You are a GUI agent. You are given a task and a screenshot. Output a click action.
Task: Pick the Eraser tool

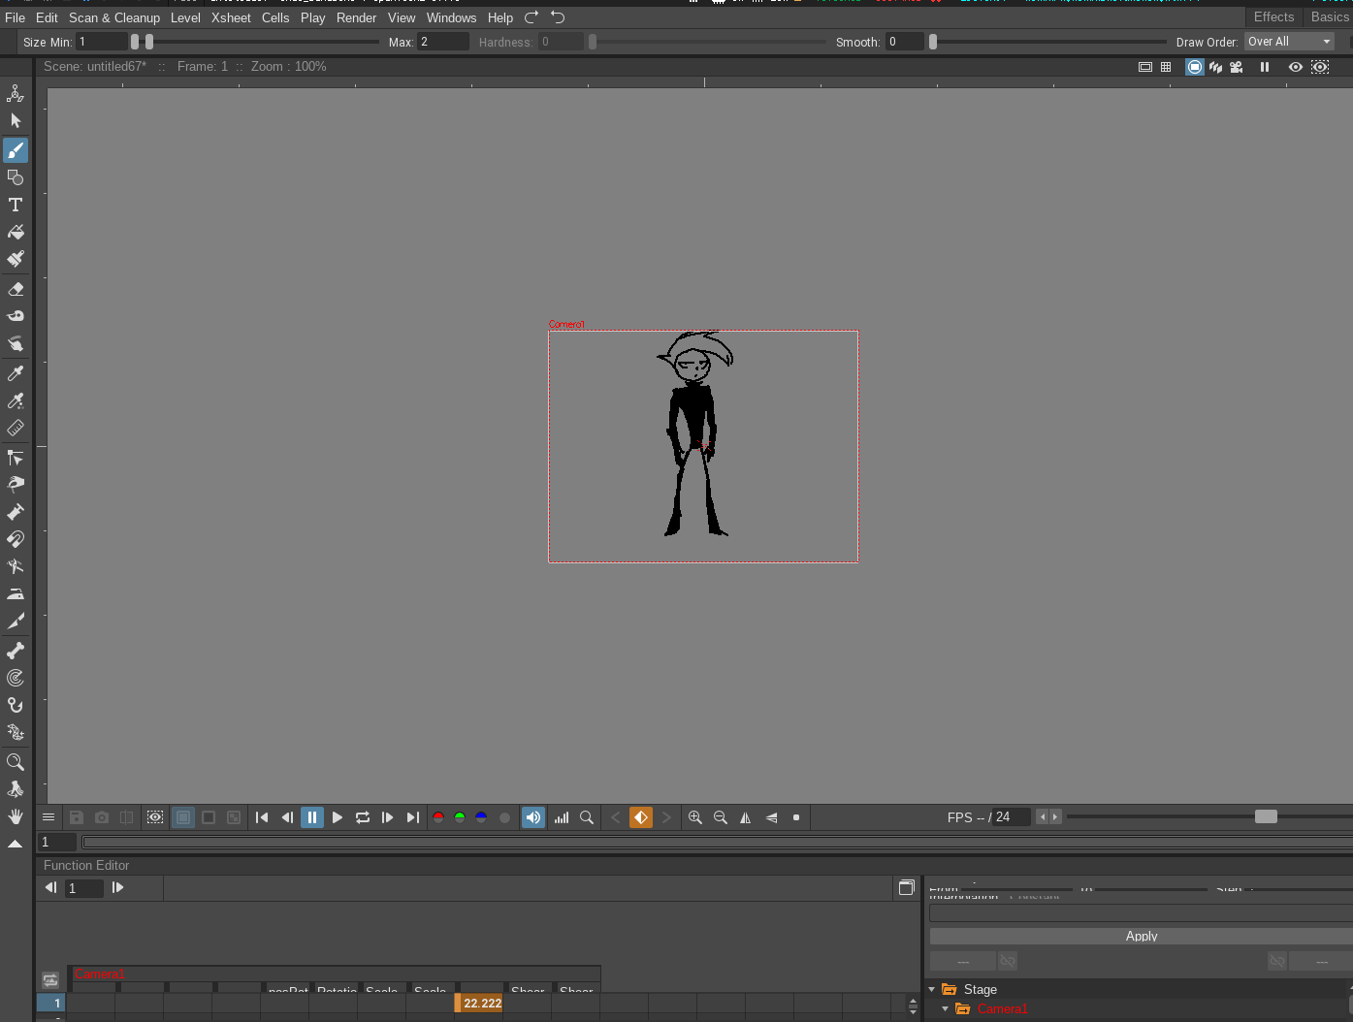tap(16, 288)
